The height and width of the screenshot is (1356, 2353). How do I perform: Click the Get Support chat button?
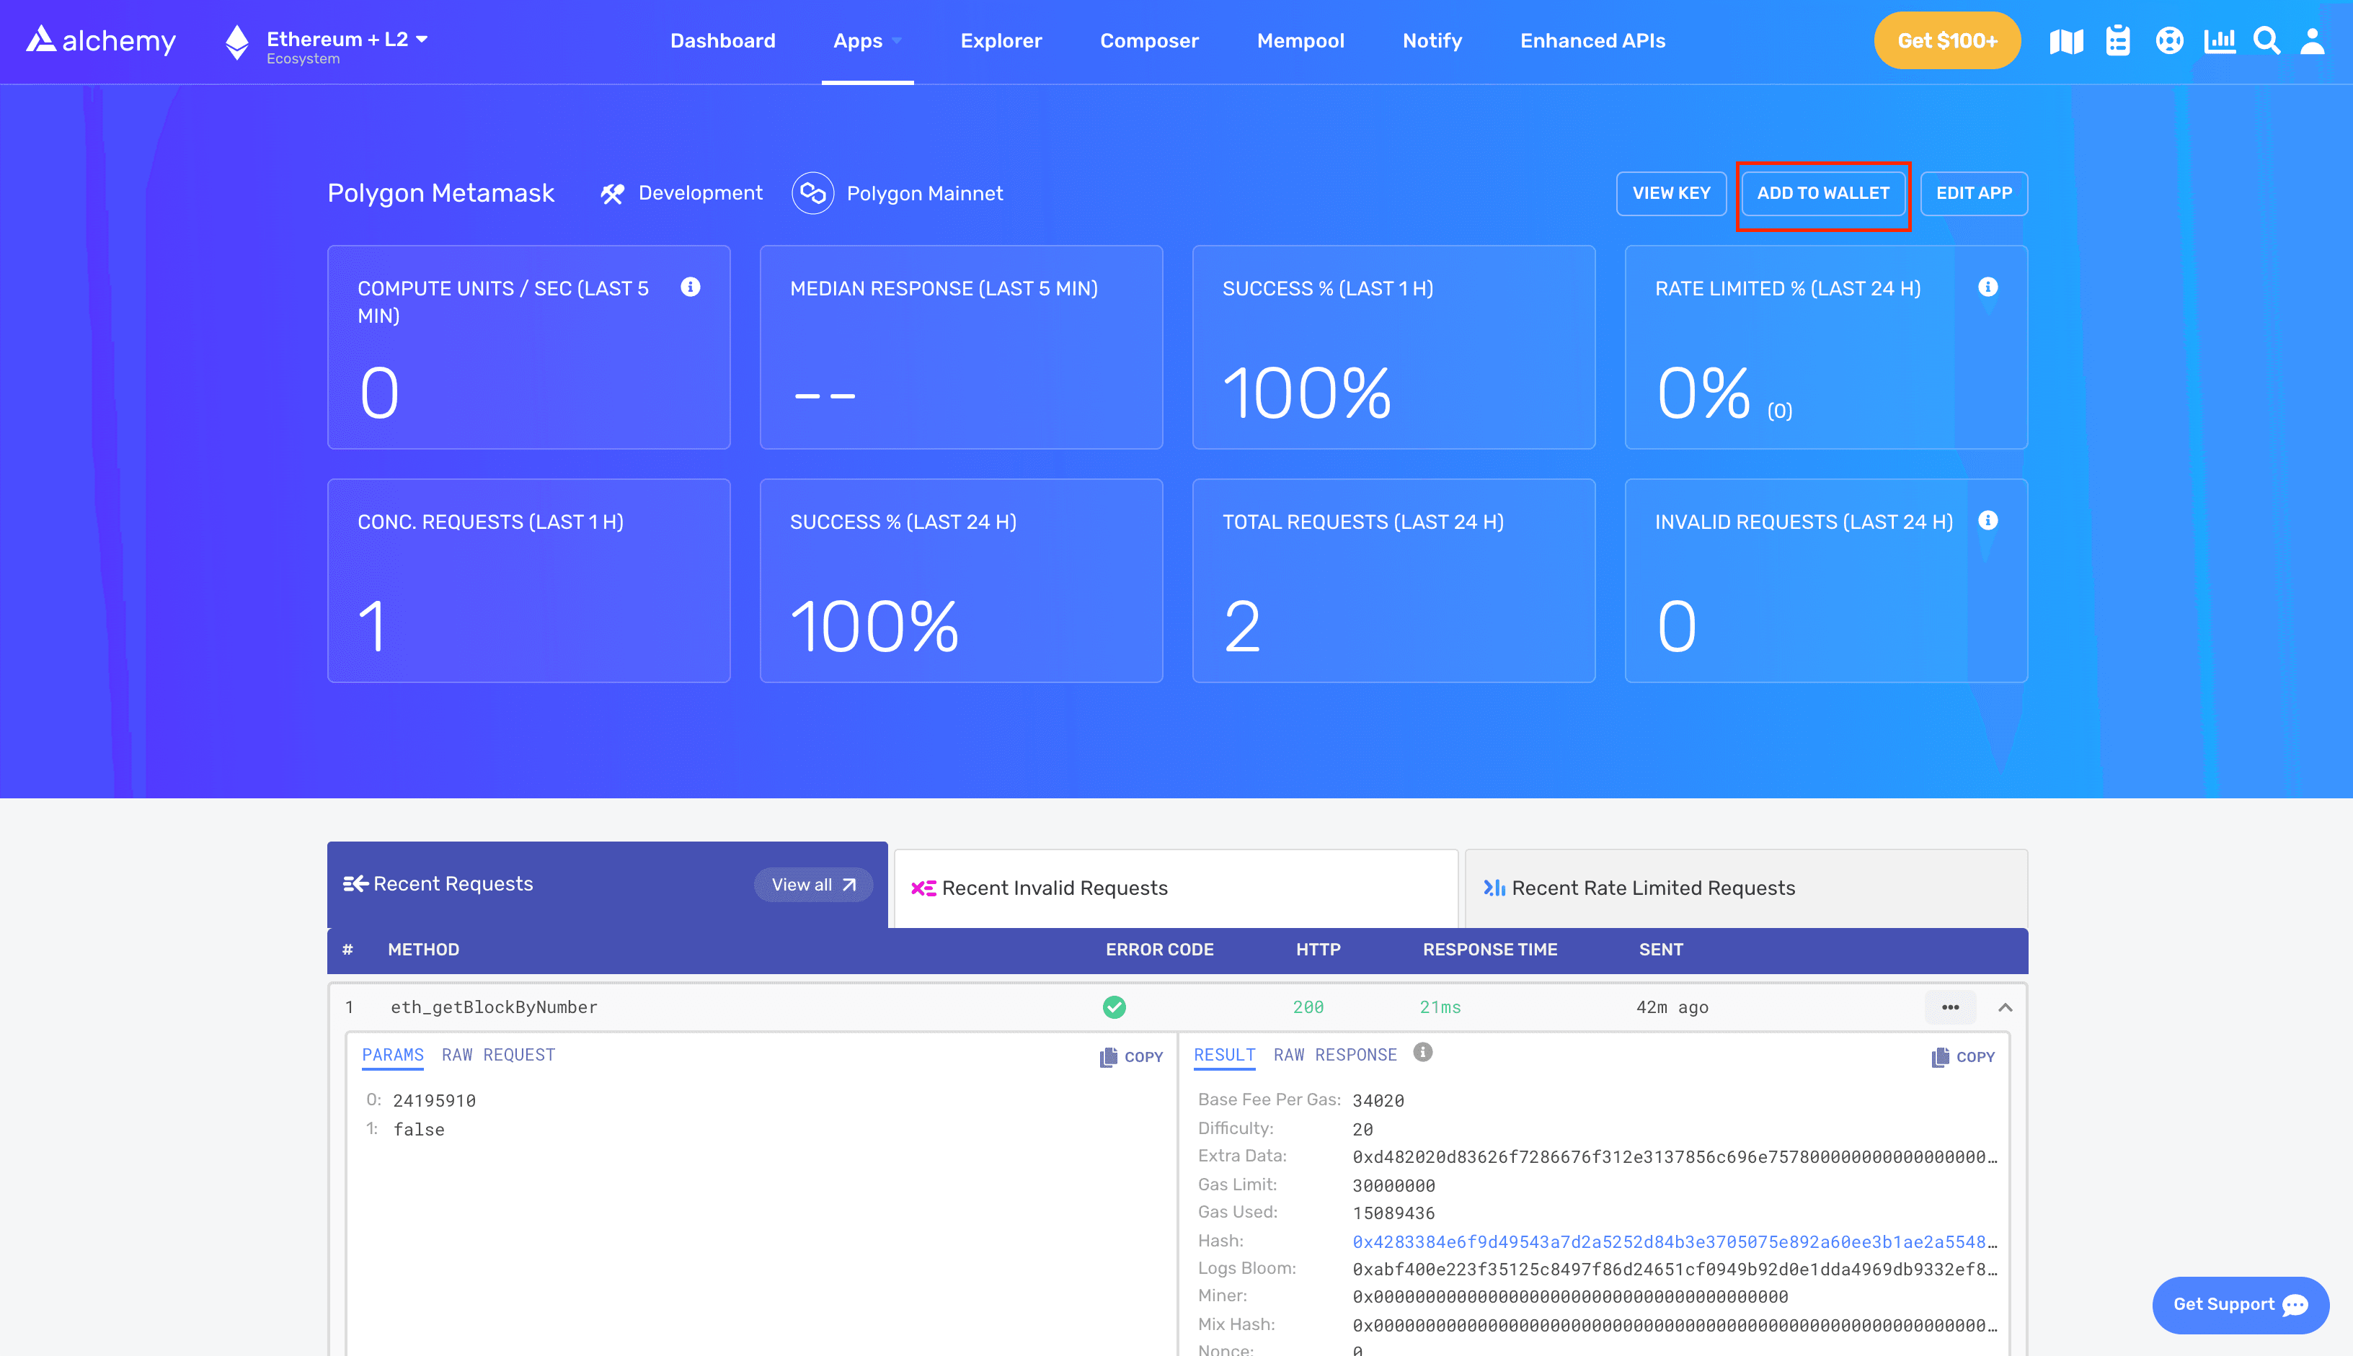(x=2241, y=1305)
